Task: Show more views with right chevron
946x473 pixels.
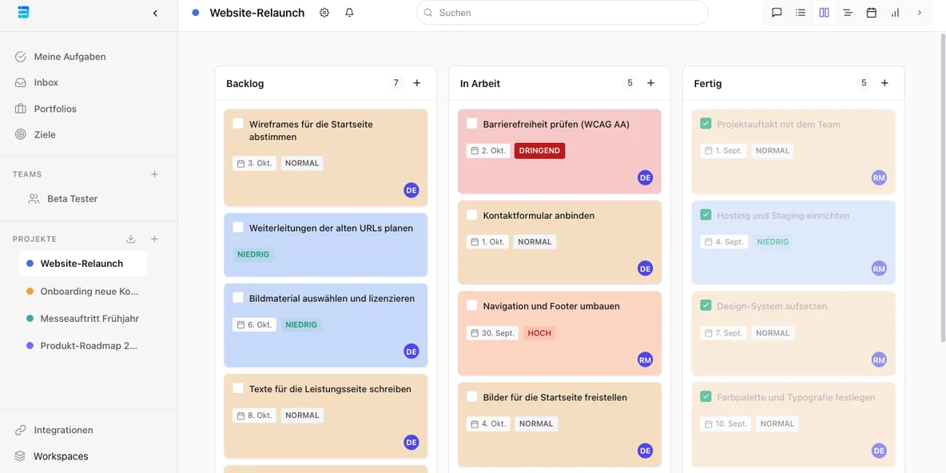Action: click(x=920, y=13)
